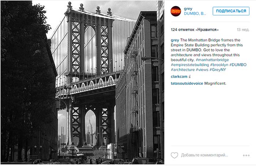Select the #architecture hashtag
Viewport: 256px width, 166px height.
(183, 70)
